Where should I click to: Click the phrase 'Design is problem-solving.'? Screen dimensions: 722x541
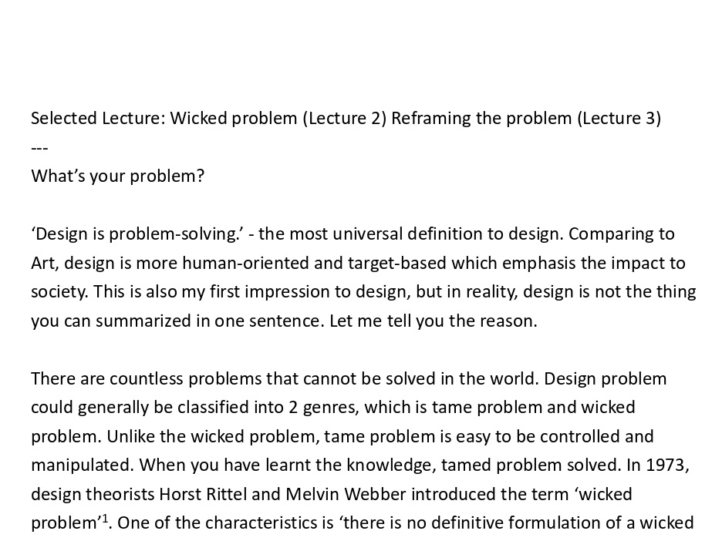click(x=137, y=234)
